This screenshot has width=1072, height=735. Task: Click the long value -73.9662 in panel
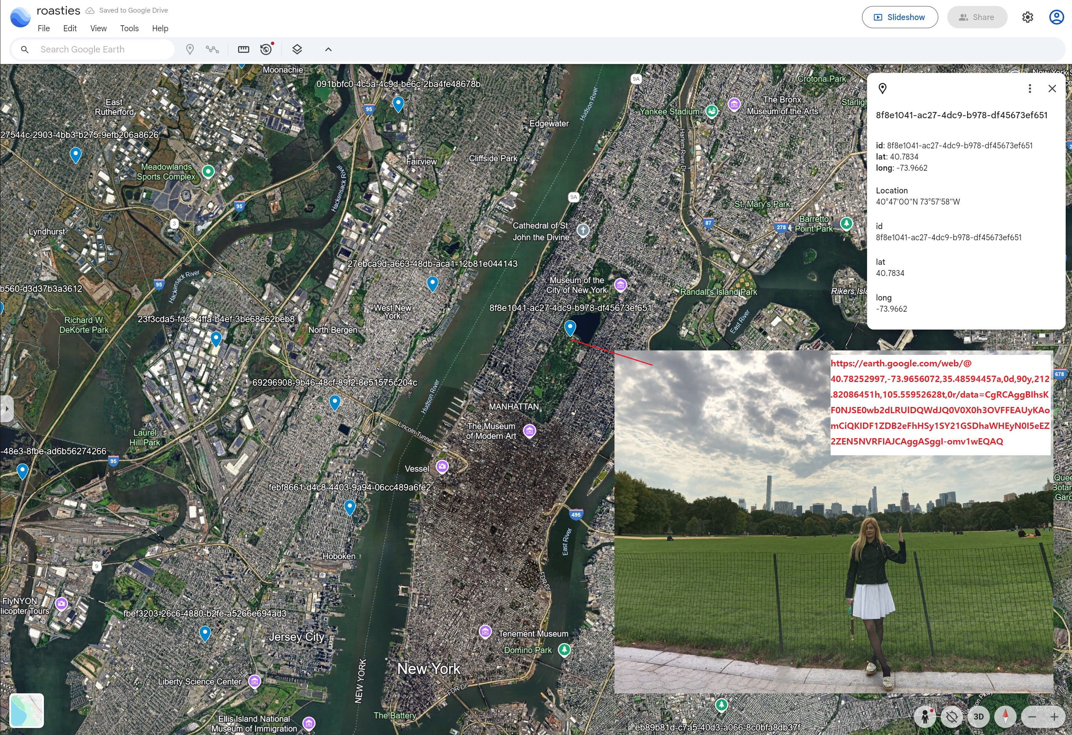891,309
